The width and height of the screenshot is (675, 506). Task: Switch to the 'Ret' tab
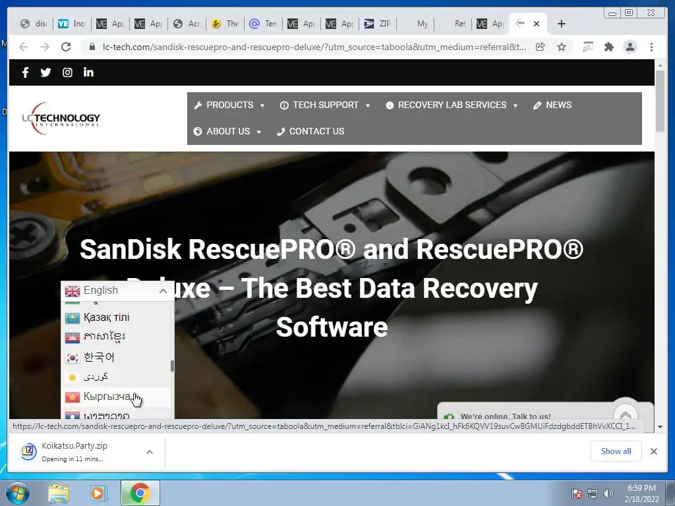(x=454, y=24)
